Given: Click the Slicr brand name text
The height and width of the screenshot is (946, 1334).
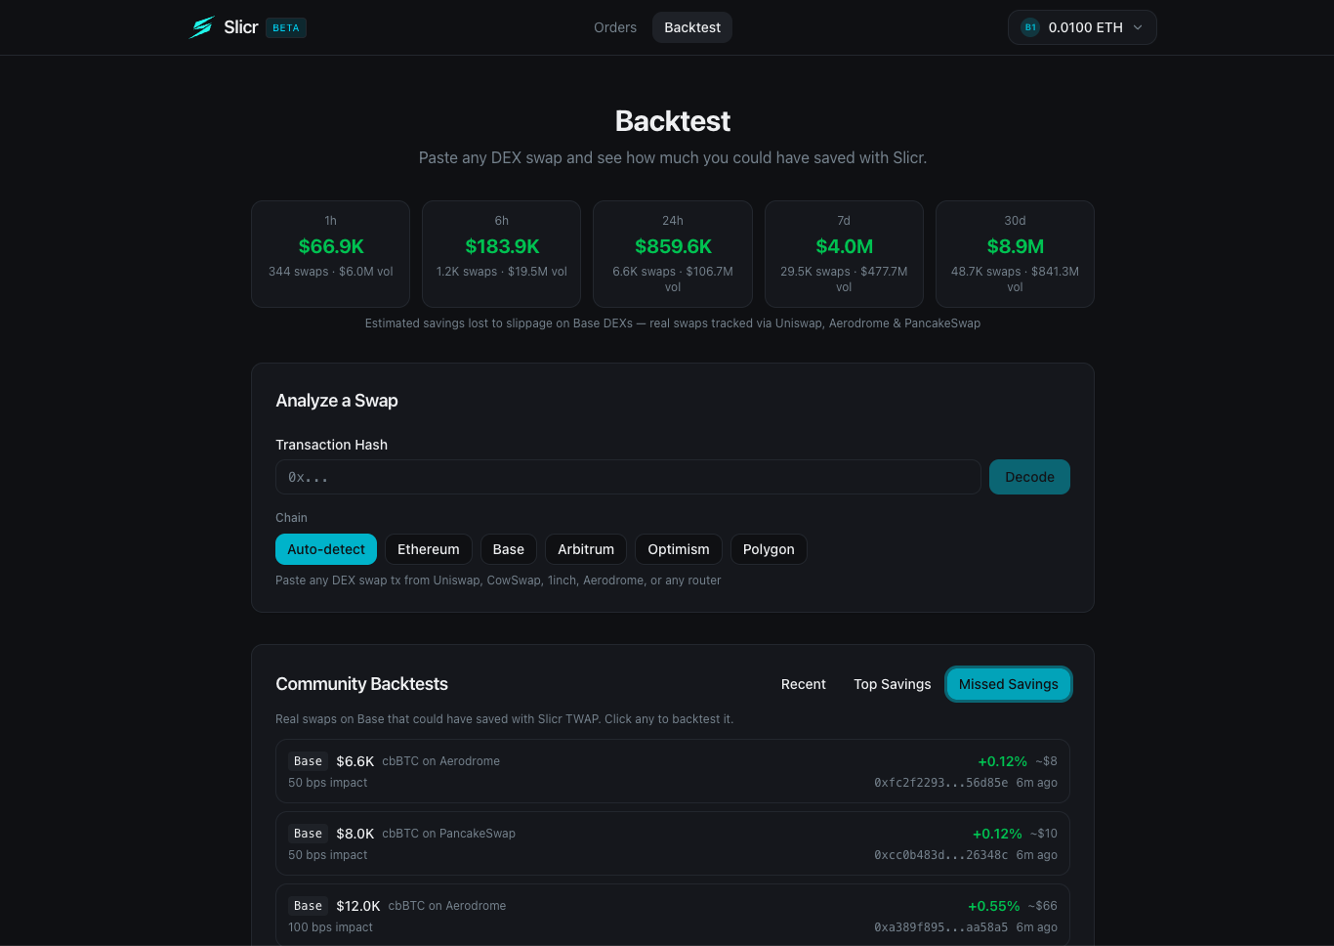Looking at the screenshot, I should (240, 27).
